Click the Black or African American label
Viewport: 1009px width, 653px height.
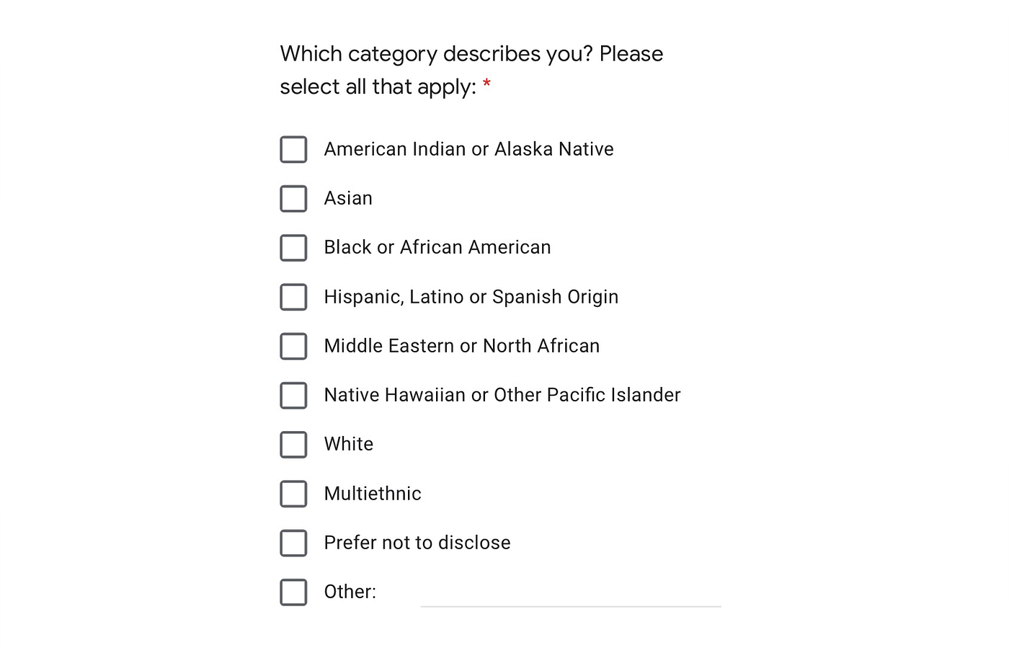(x=437, y=247)
